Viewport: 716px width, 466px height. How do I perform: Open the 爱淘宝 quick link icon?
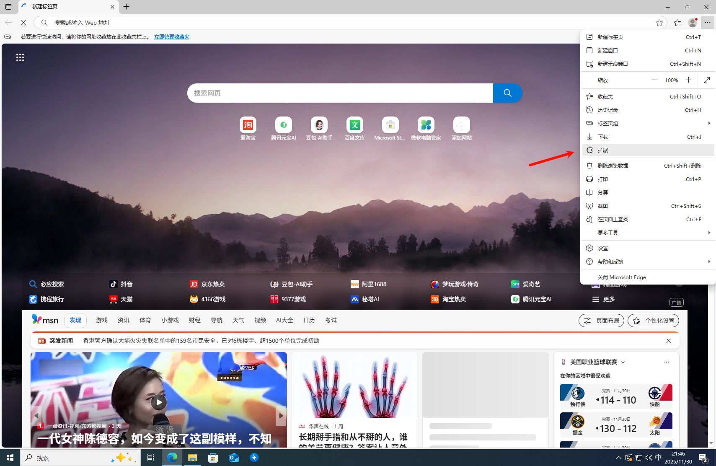click(x=248, y=125)
